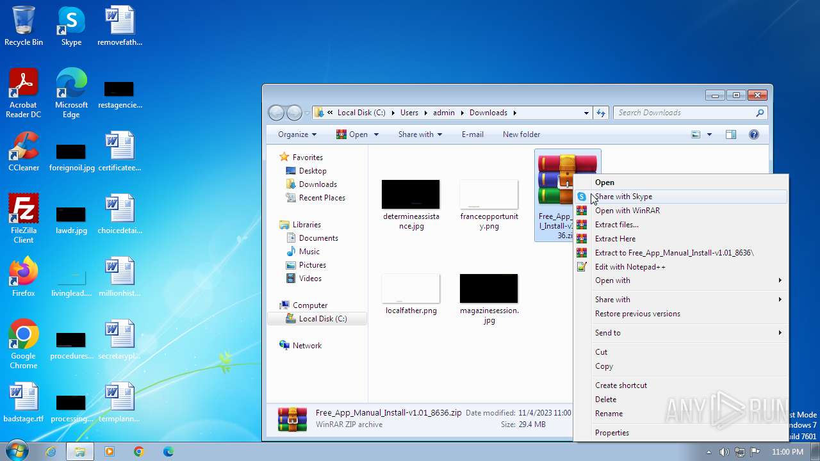Open Chrome from the taskbar
Viewport: 820px width, 461px height.
pyautogui.click(x=139, y=451)
